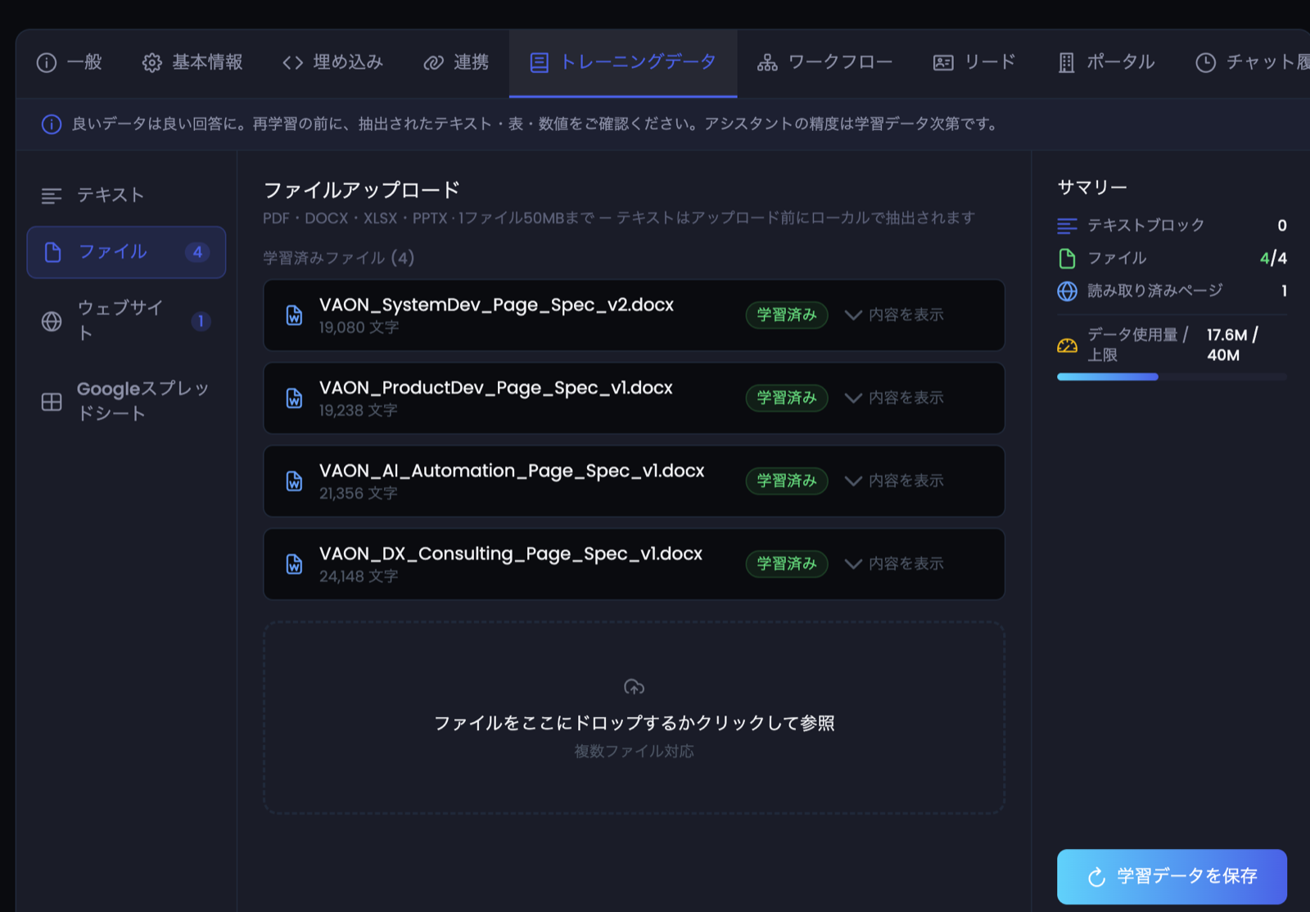Click the Word file icon for VAON_ProductDev_Page_Spec_v1.docx
The width and height of the screenshot is (1310, 912).
294,398
